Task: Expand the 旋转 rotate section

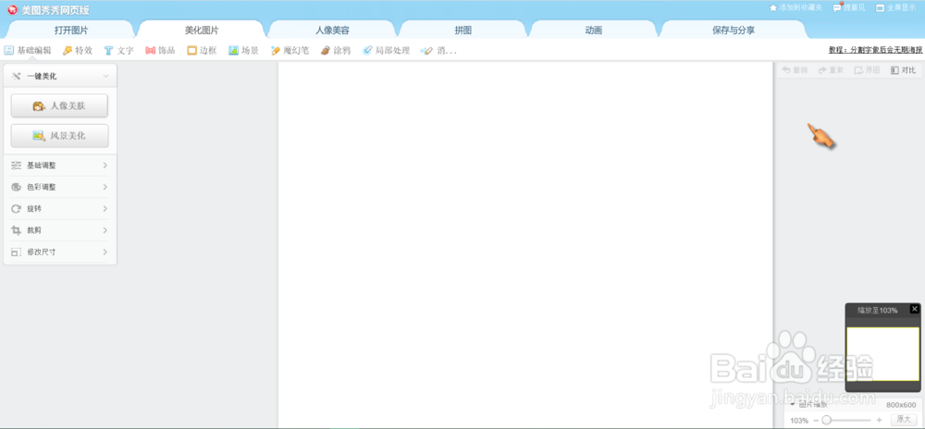Action: coord(59,209)
